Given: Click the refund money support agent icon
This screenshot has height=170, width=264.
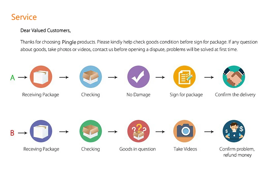Looking at the screenshot, I should click(x=234, y=131).
